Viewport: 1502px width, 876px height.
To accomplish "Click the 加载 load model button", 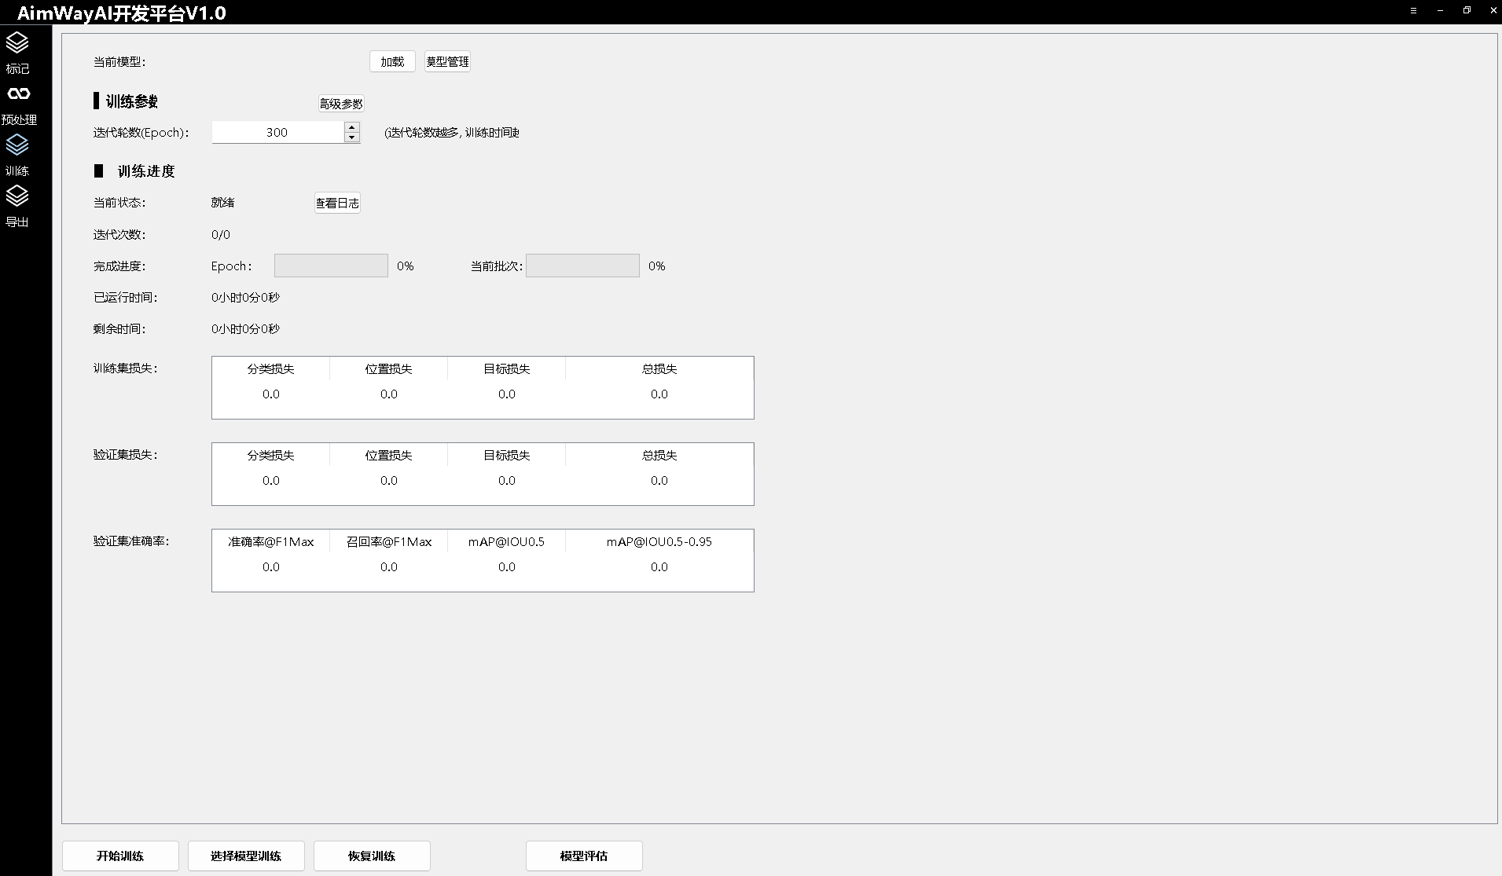I will tap(392, 61).
